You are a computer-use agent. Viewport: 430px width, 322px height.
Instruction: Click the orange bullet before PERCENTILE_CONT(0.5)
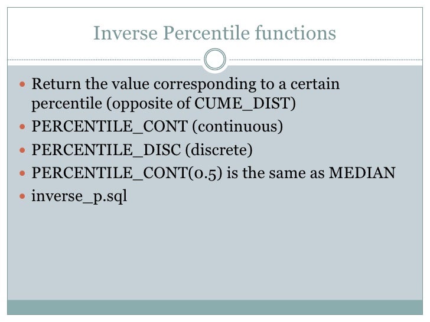22,173
